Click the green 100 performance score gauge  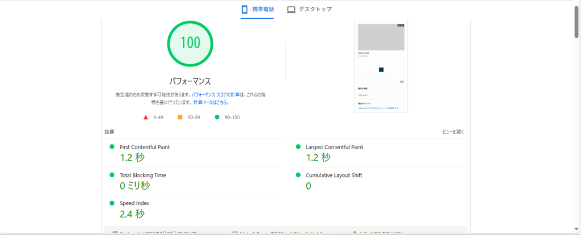point(190,43)
